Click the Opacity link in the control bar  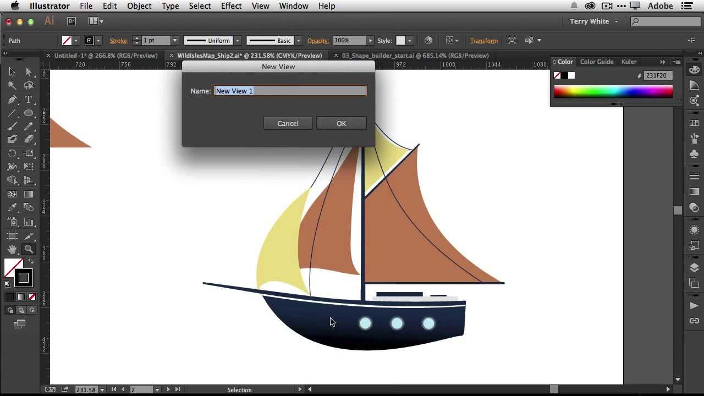pyautogui.click(x=318, y=41)
